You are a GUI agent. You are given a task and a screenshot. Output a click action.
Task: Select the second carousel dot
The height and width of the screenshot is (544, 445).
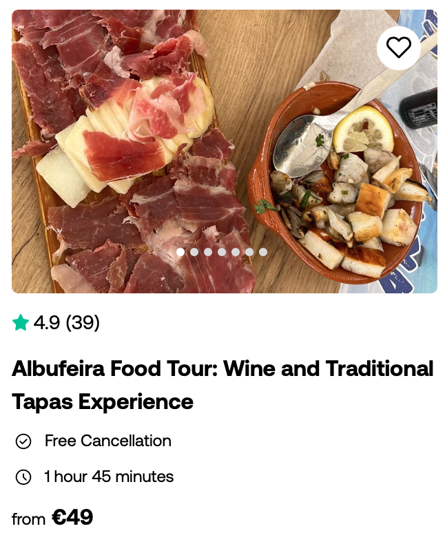click(194, 252)
